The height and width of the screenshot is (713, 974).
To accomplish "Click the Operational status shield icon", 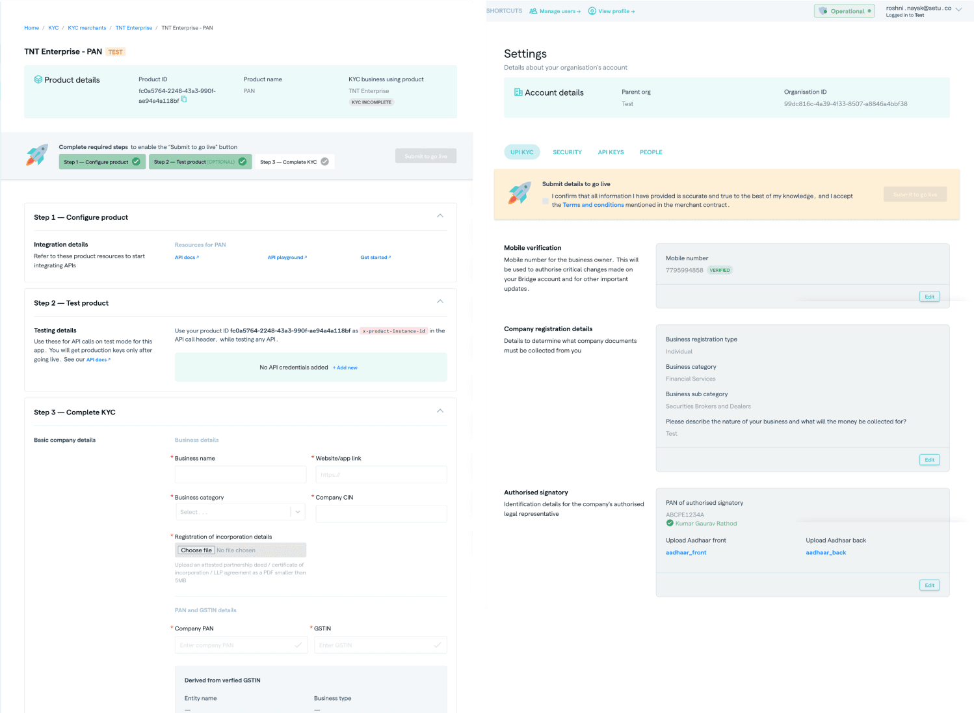I will 823,11.
